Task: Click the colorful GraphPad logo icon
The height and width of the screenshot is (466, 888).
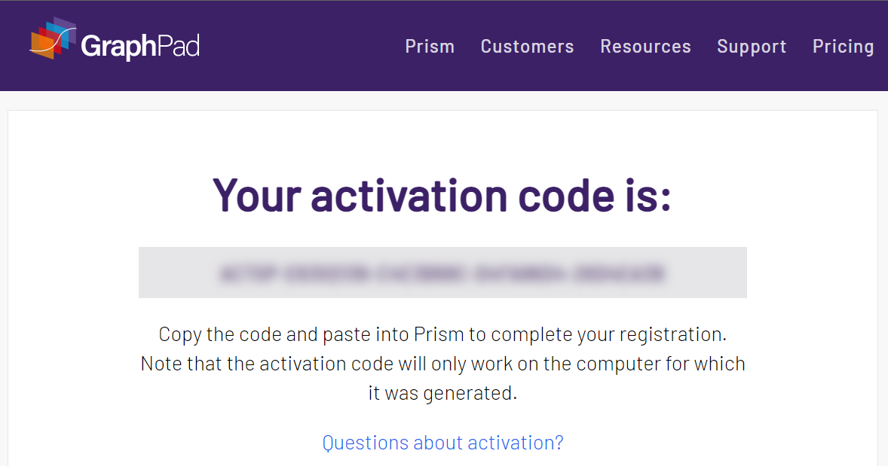Action: pyautogui.click(x=53, y=38)
